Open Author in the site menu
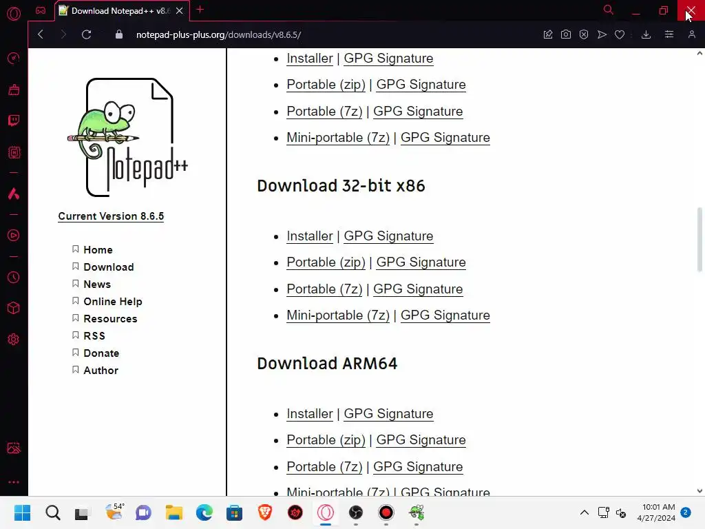Image resolution: width=705 pixels, height=529 pixels. click(101, 371)
